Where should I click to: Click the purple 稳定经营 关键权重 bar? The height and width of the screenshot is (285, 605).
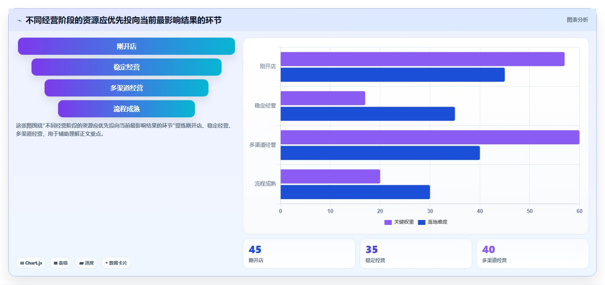323,98
